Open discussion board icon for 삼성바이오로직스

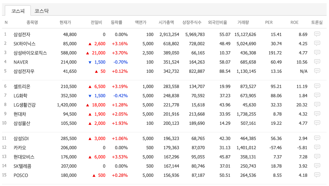click(317, 52)
